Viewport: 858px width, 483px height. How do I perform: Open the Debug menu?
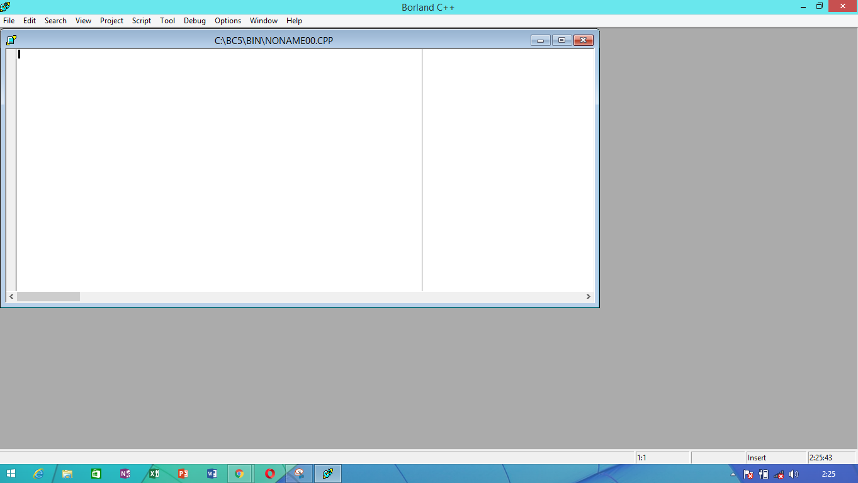point(195,20)
